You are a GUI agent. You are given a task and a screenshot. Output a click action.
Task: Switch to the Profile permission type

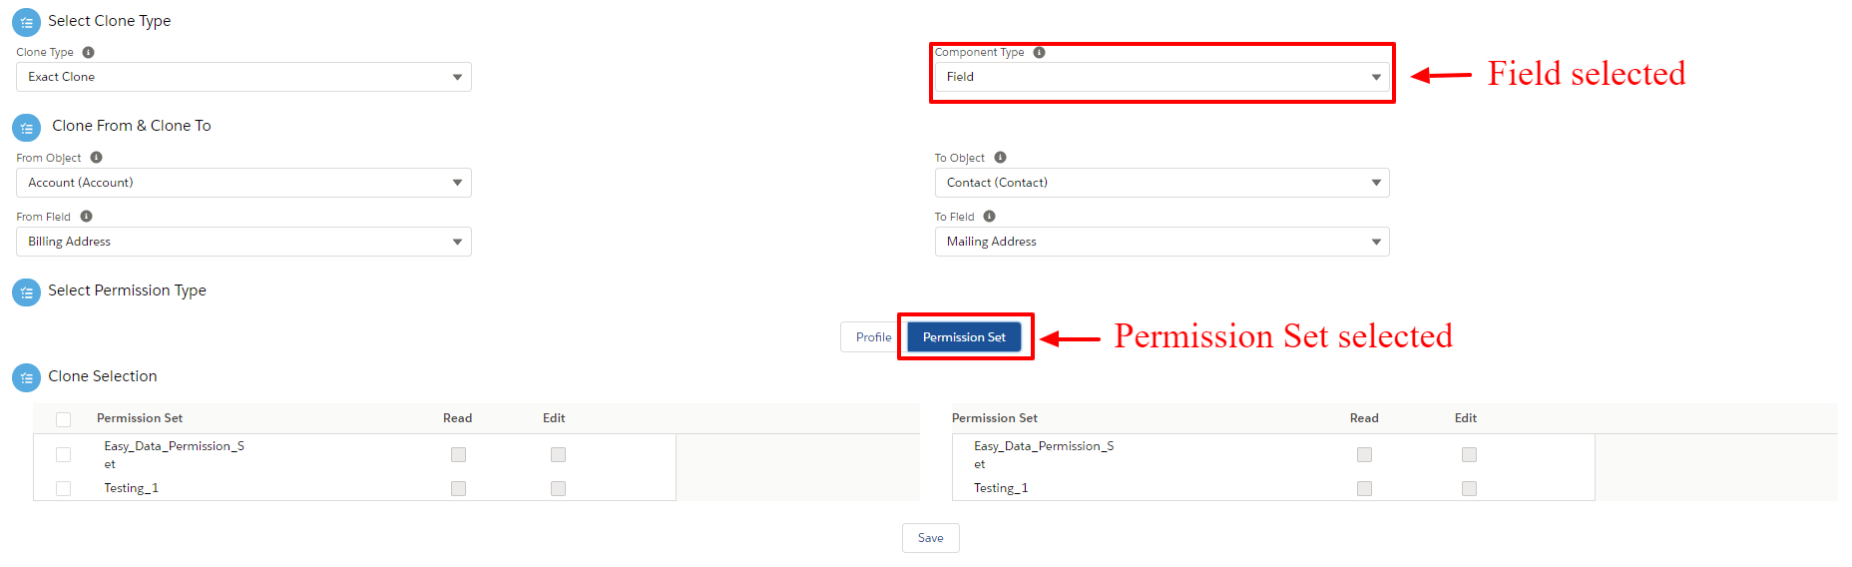871,337
